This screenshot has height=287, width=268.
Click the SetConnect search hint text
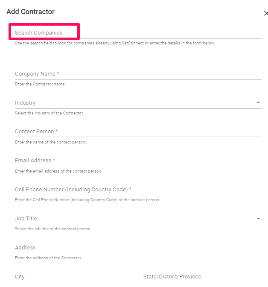(x=115, y=43)
